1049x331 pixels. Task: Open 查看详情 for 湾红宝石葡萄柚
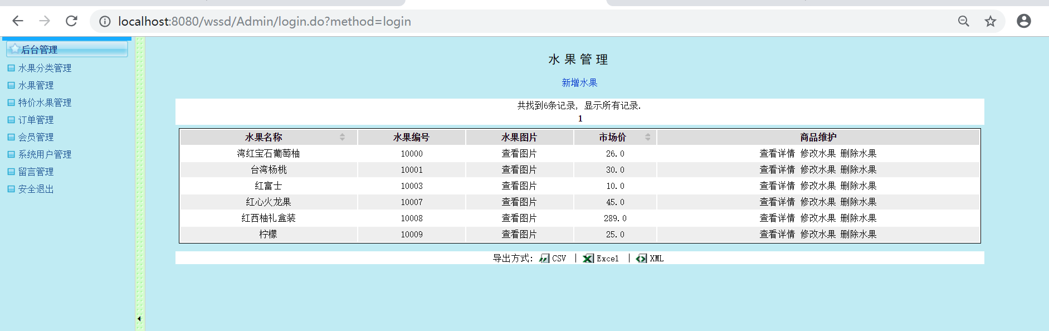point(777,153)
